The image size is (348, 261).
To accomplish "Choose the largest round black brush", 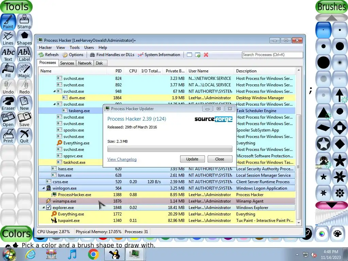I will [x=324, y=63].
